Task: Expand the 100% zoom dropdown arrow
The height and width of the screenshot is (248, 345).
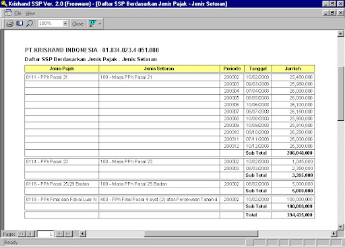Action: (x=65, y=24)
